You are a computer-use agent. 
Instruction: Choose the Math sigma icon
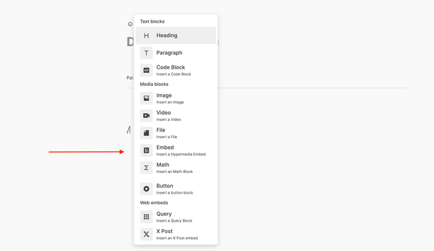(x=146, y=168)
